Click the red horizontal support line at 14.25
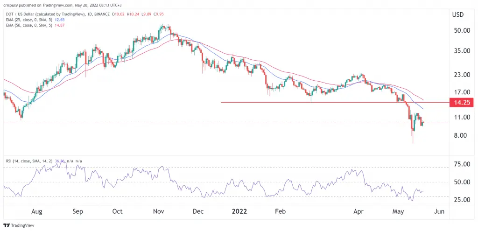This screenshot has width=478, height=231. [x=335, y=102]
